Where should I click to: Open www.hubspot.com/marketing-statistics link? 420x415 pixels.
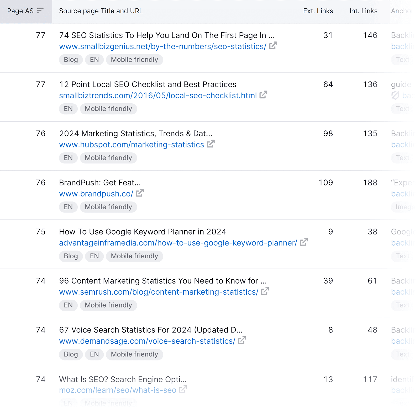(132, 145)
